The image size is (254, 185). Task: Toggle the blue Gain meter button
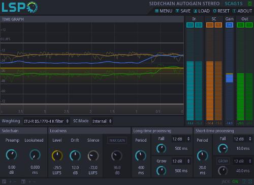click(x=230, y=25)
